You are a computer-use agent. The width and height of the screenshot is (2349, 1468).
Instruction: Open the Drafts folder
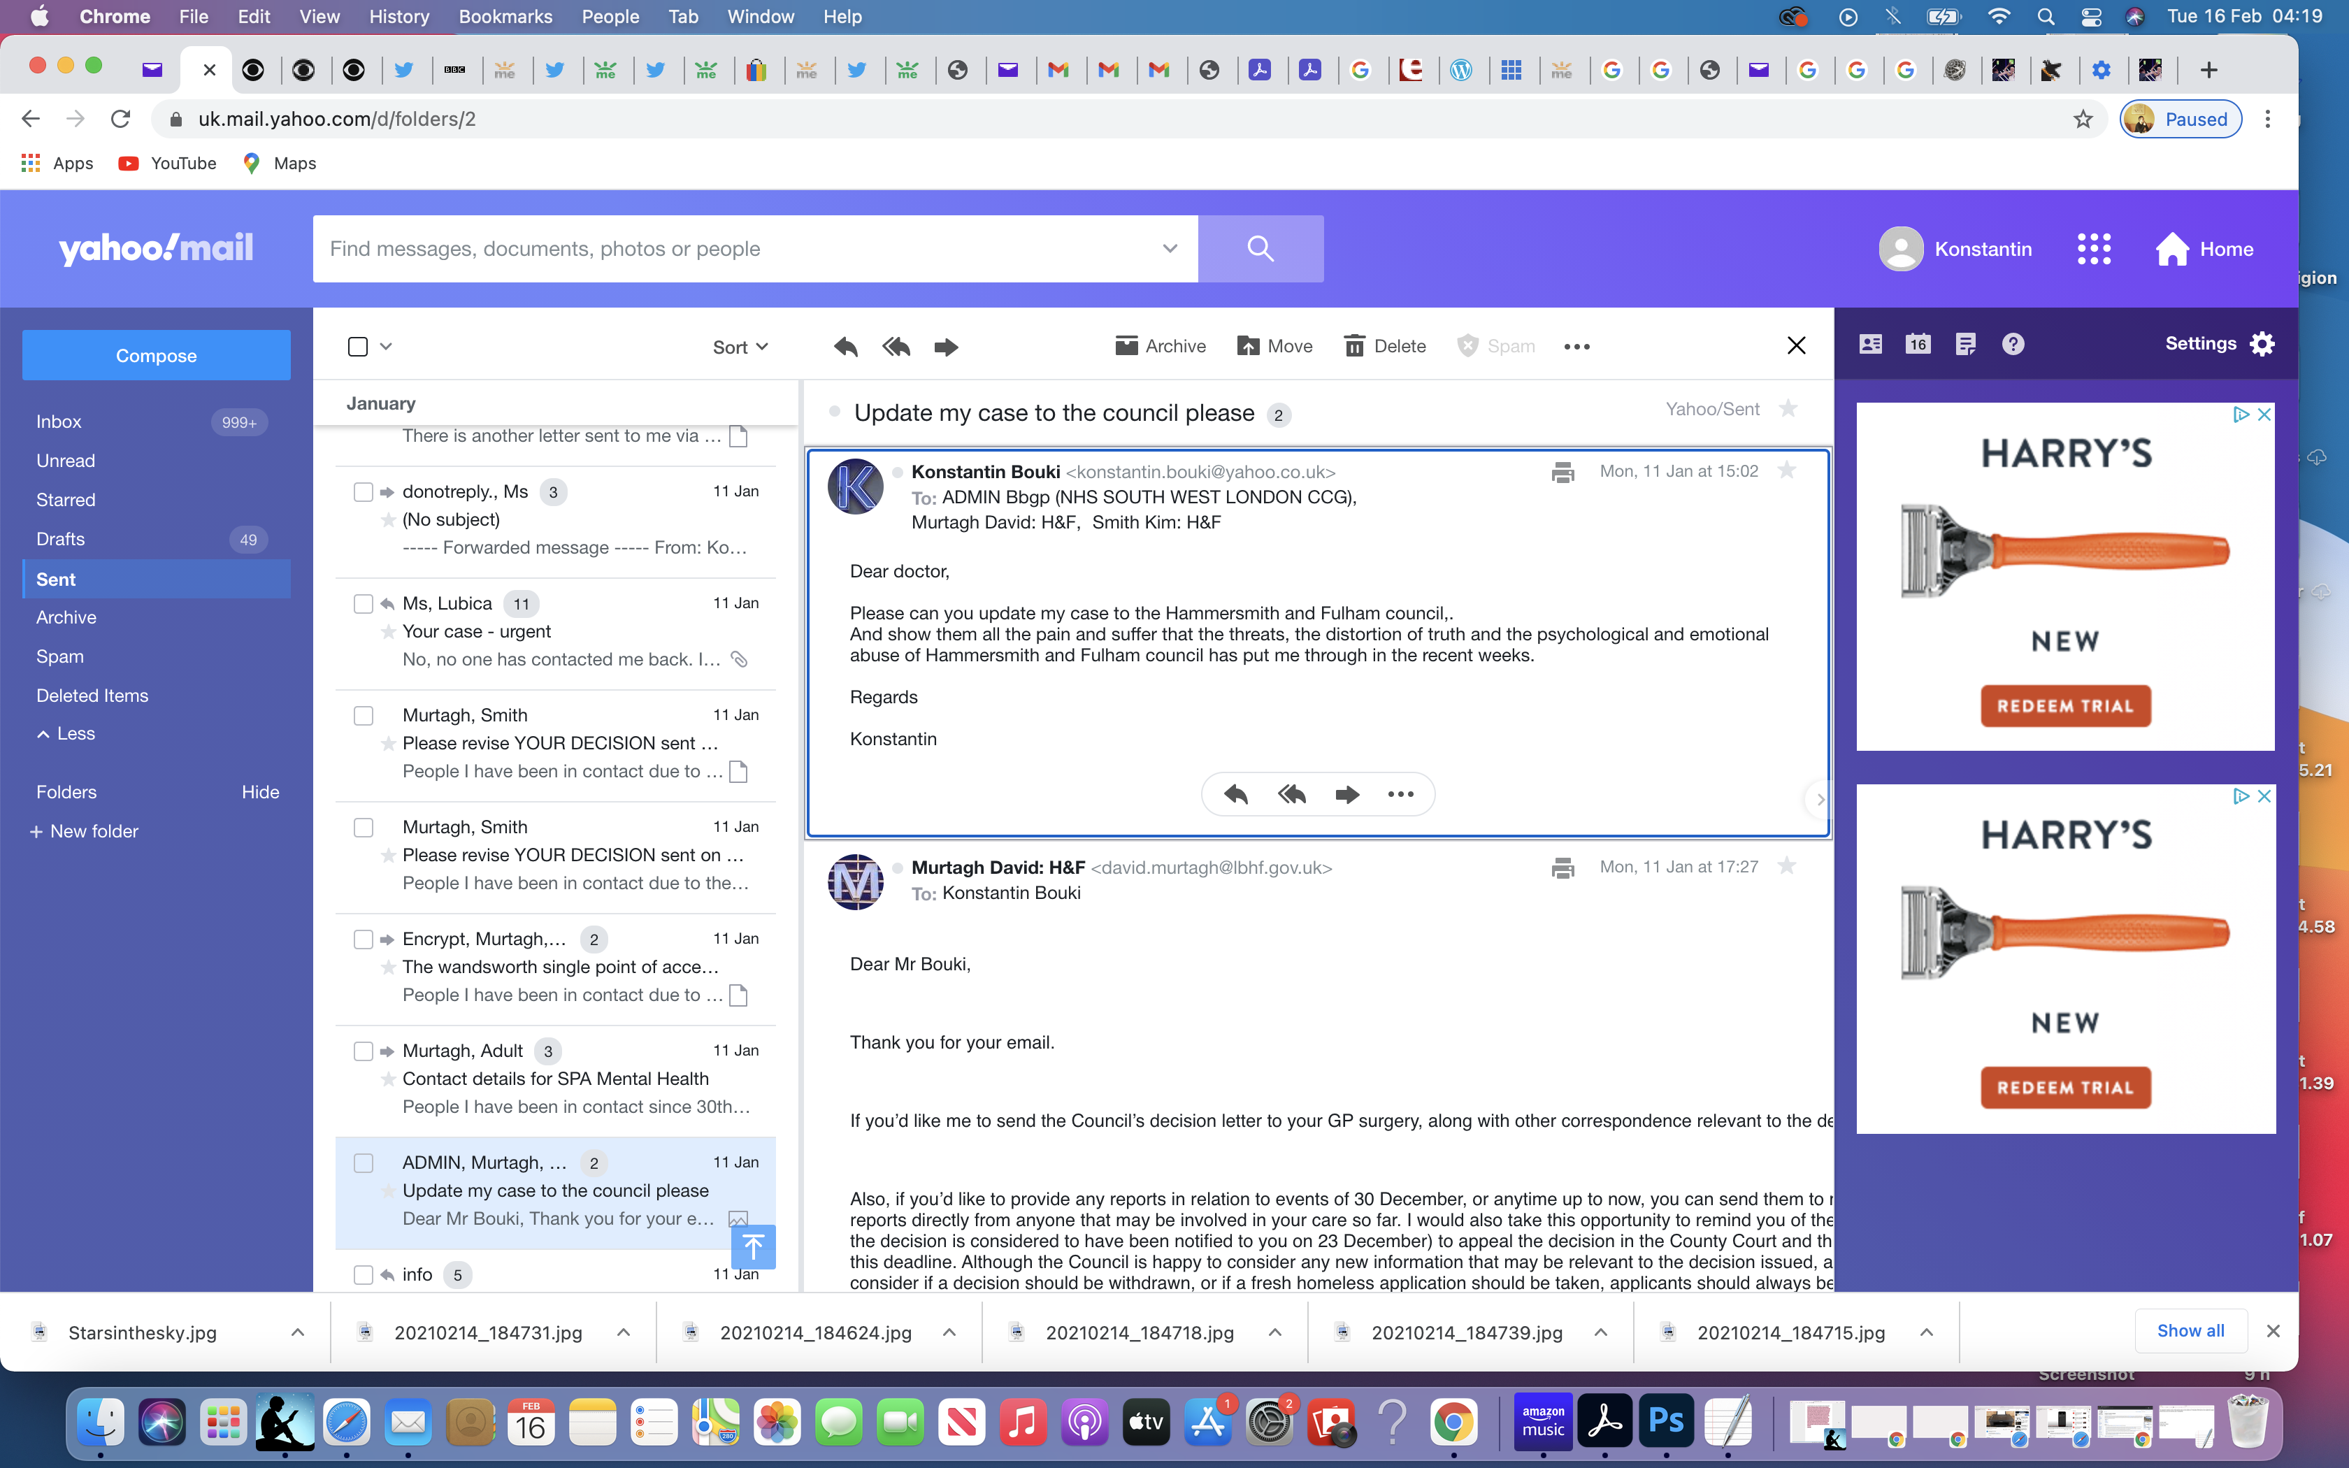(60, 539)
